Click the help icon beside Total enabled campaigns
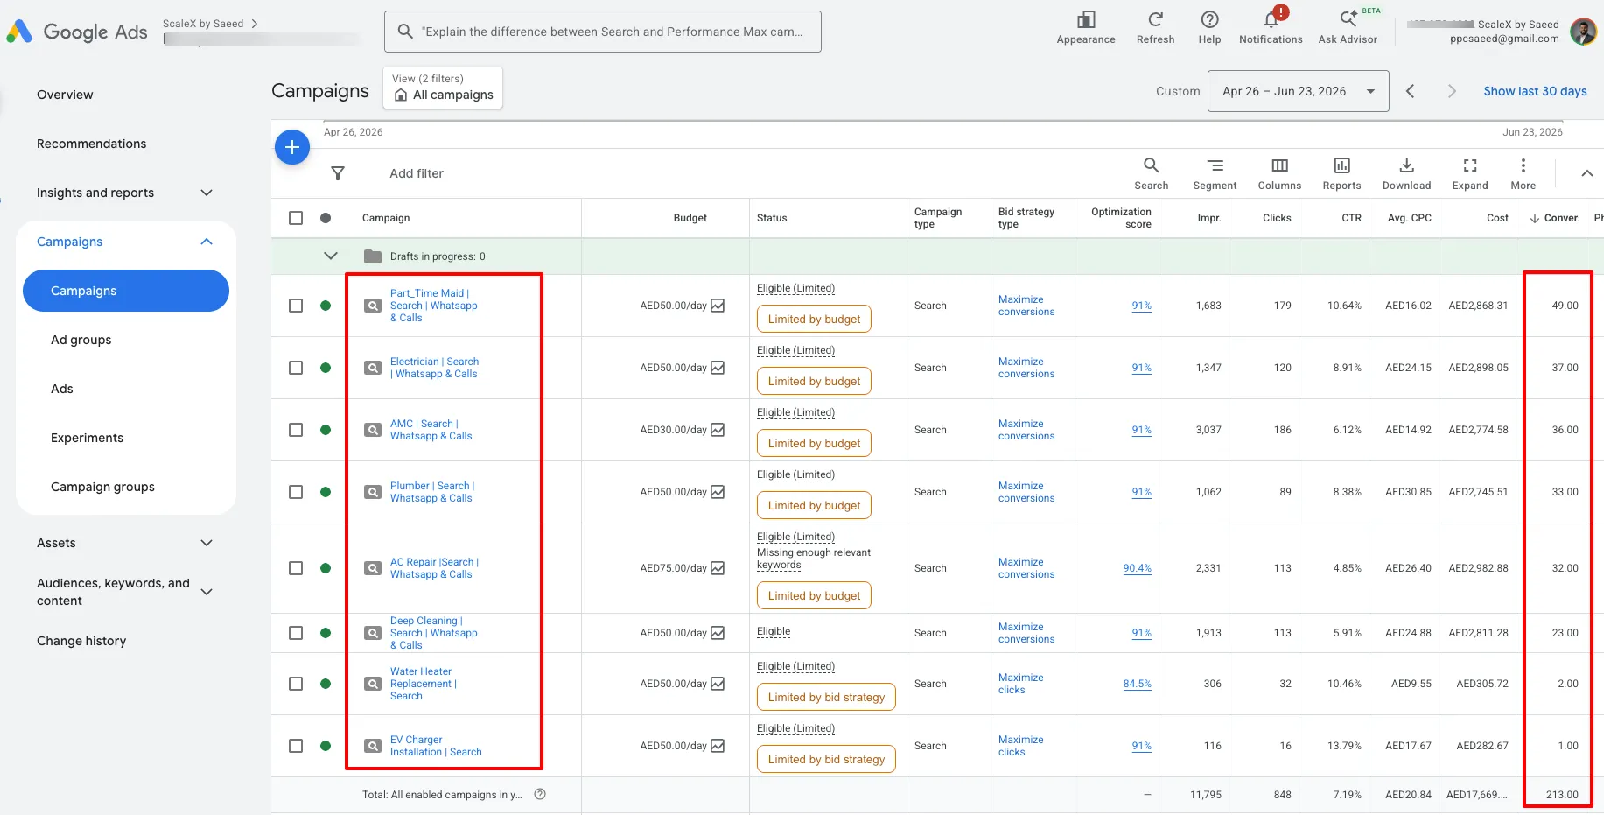This screenshot has height=815, width=1604. 540,795
